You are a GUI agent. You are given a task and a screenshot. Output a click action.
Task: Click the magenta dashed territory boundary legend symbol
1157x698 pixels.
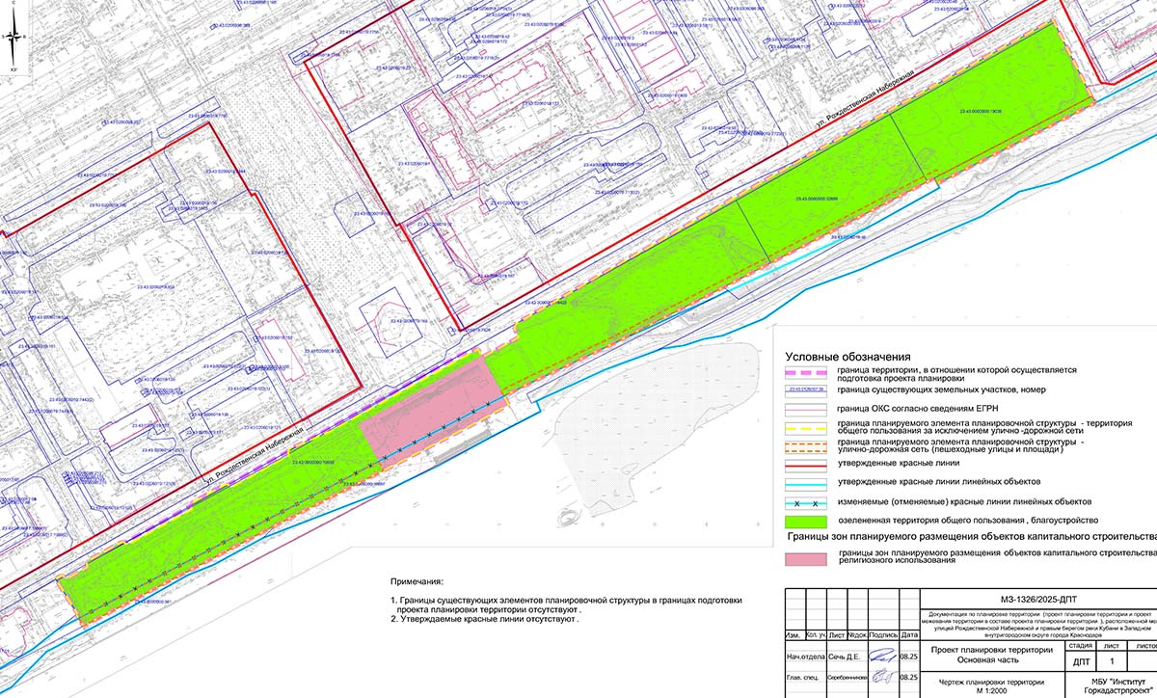point(806,371)
